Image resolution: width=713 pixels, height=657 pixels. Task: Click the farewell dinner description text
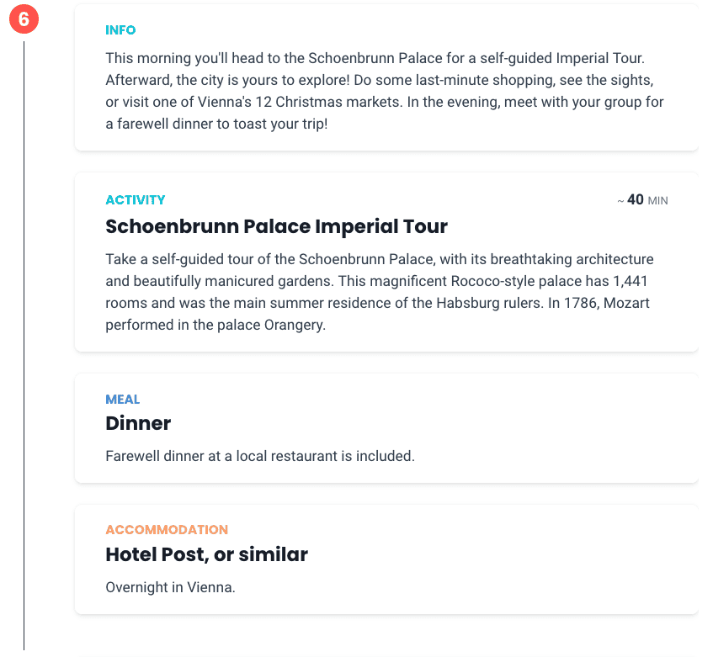coord(260,456)
